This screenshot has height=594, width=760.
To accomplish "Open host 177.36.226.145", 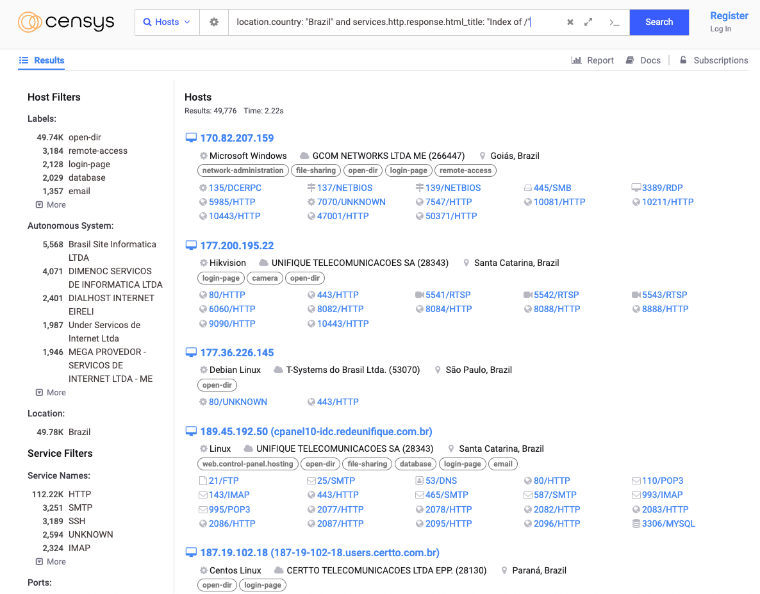I will 237,352.
